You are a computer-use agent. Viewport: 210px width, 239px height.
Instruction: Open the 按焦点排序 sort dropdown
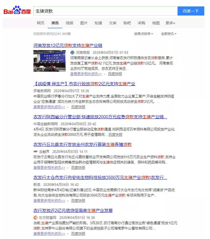(144, 34)
